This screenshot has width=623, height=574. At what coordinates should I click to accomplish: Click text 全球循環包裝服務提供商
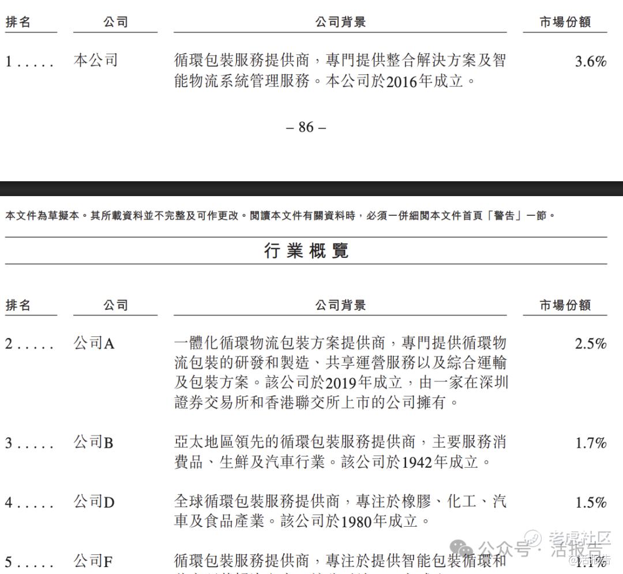coord(257,501)
